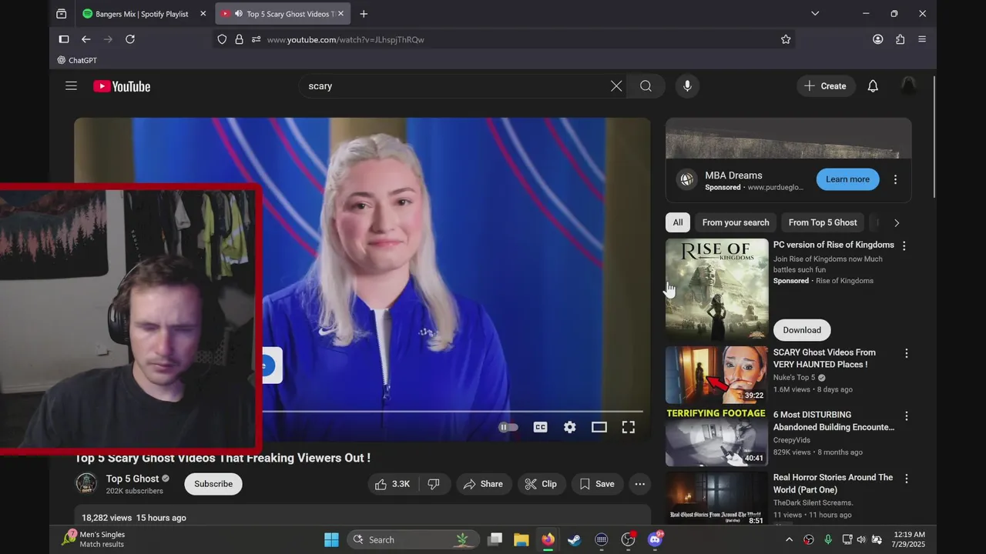
Task: Open more actions for the video
Action: pos(639,484)
